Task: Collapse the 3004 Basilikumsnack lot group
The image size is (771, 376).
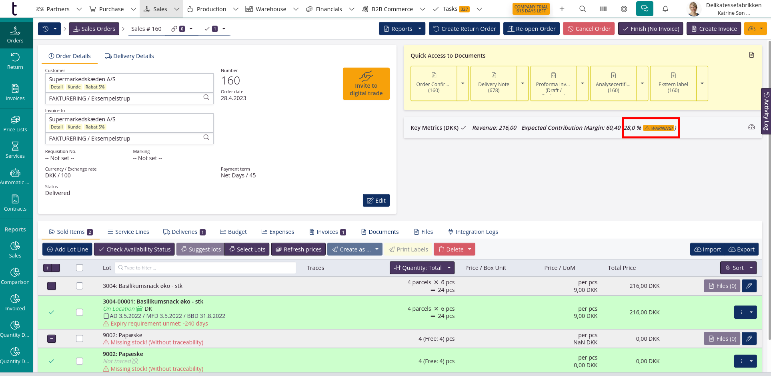Action: point(52,286)
